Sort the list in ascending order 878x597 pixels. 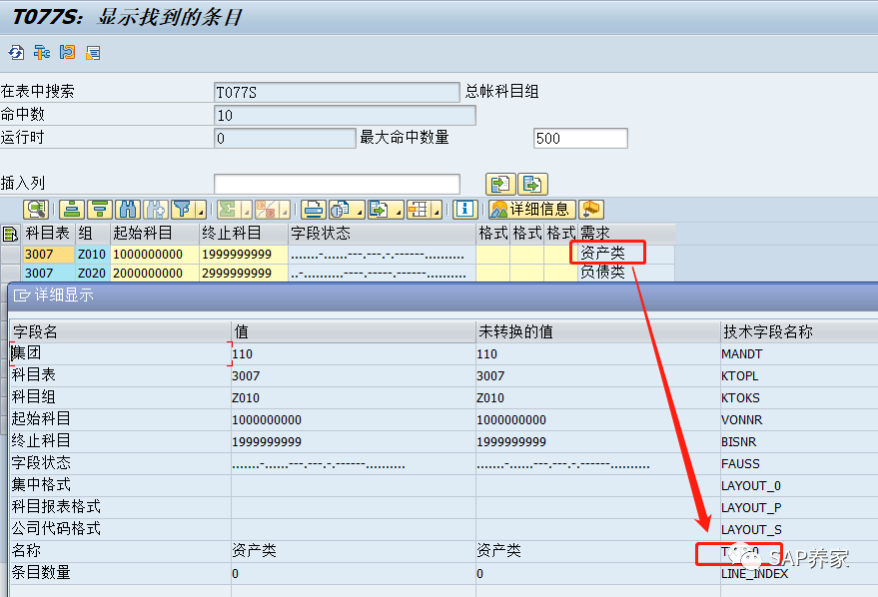pyautogui.click(x=72, y=210)
